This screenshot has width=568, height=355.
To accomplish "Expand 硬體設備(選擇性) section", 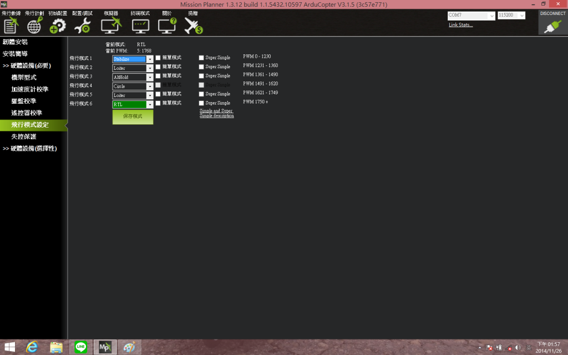I will point(30,149).
